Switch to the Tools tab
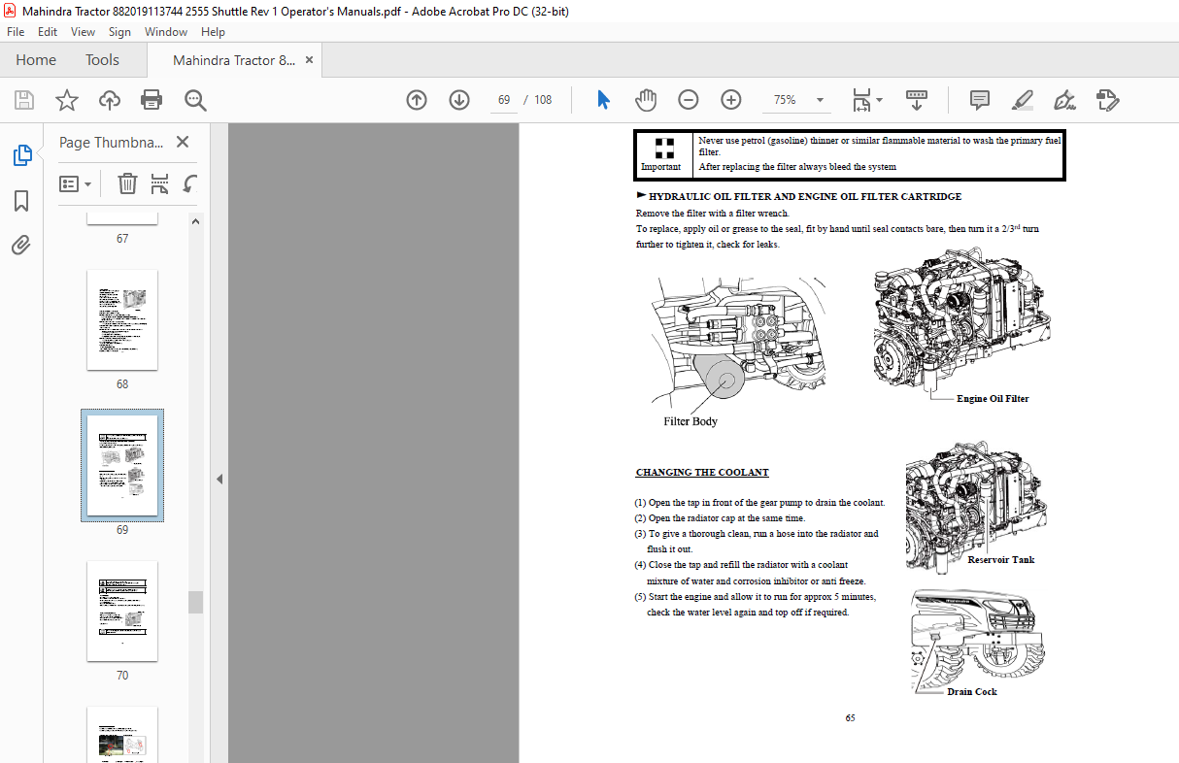Image resolution: width=1179 pixels, height=763 pixels. click(102, 60)
